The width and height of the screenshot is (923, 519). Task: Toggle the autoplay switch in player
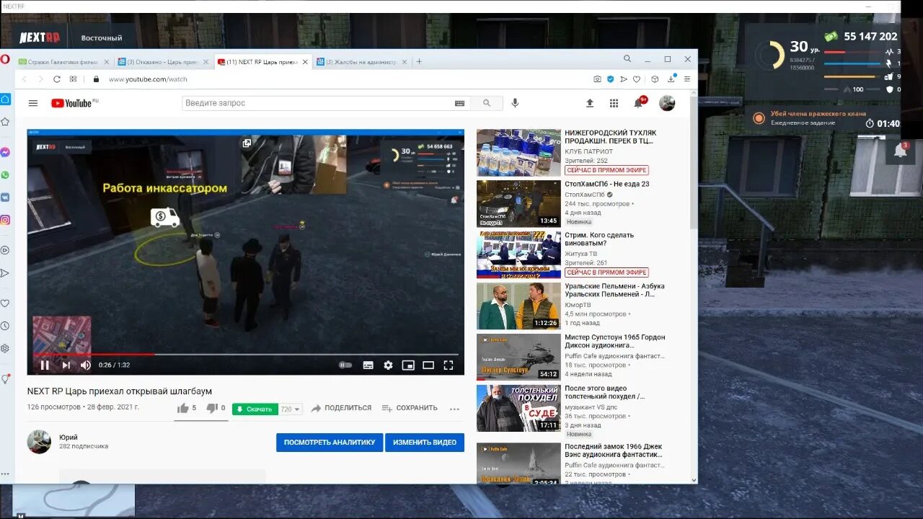coord(345,365)
